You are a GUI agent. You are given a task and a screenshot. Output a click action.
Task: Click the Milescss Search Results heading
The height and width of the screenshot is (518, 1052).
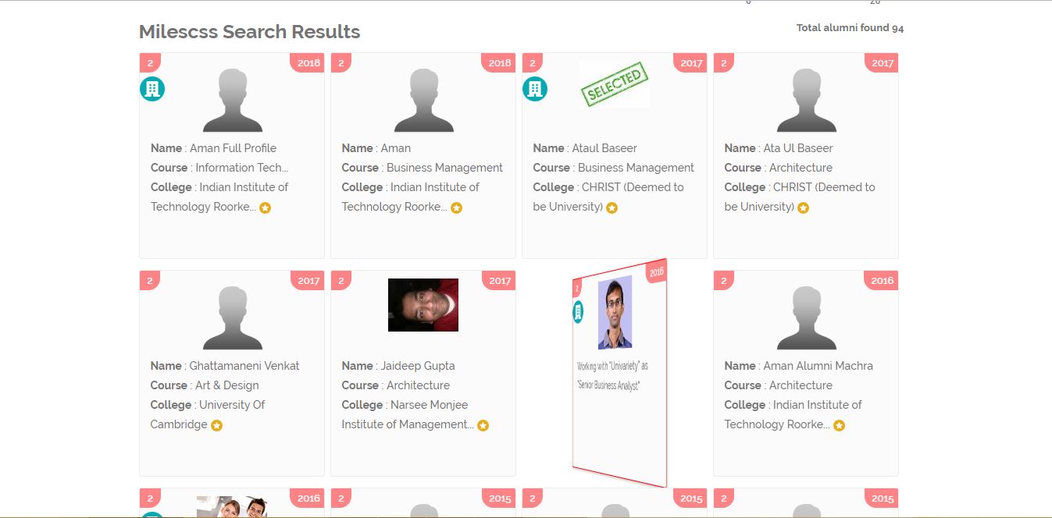[249, 32]
